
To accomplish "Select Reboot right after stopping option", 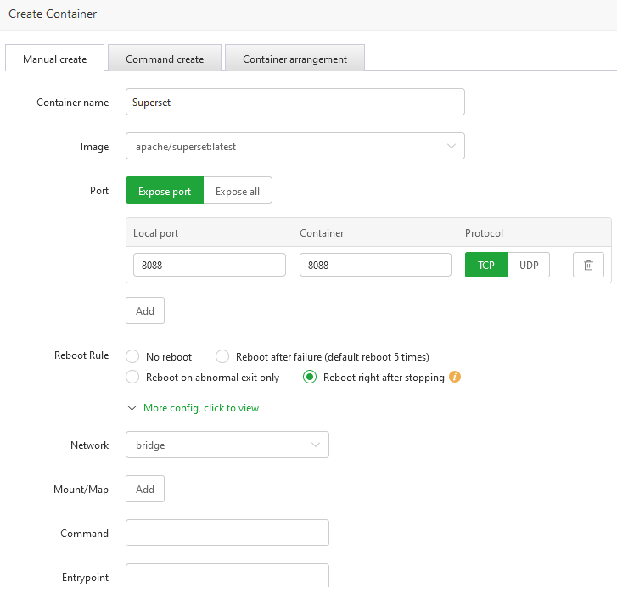I will (x=310, y=378).
